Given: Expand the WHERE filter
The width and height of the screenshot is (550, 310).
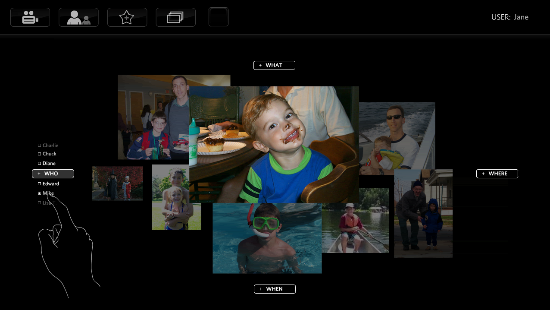Looking at the screenshot, I should 497,174.
